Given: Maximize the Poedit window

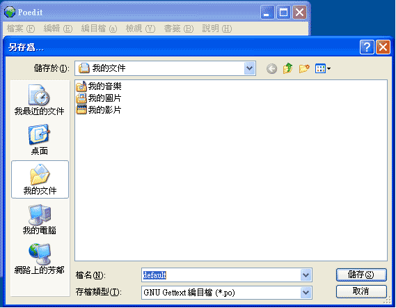Looking at the screenshot, I should point(283,12).
